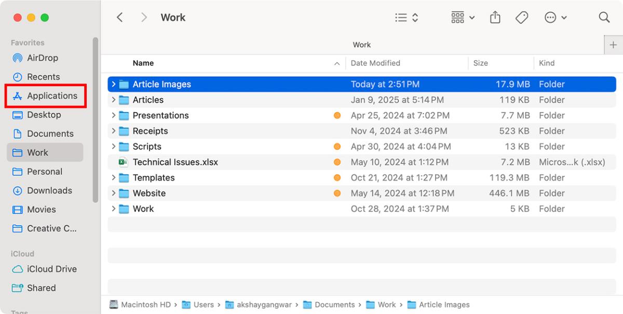623x314 pixels.
Task: Select the Website folder name
Action: click(x=149, y=193)
